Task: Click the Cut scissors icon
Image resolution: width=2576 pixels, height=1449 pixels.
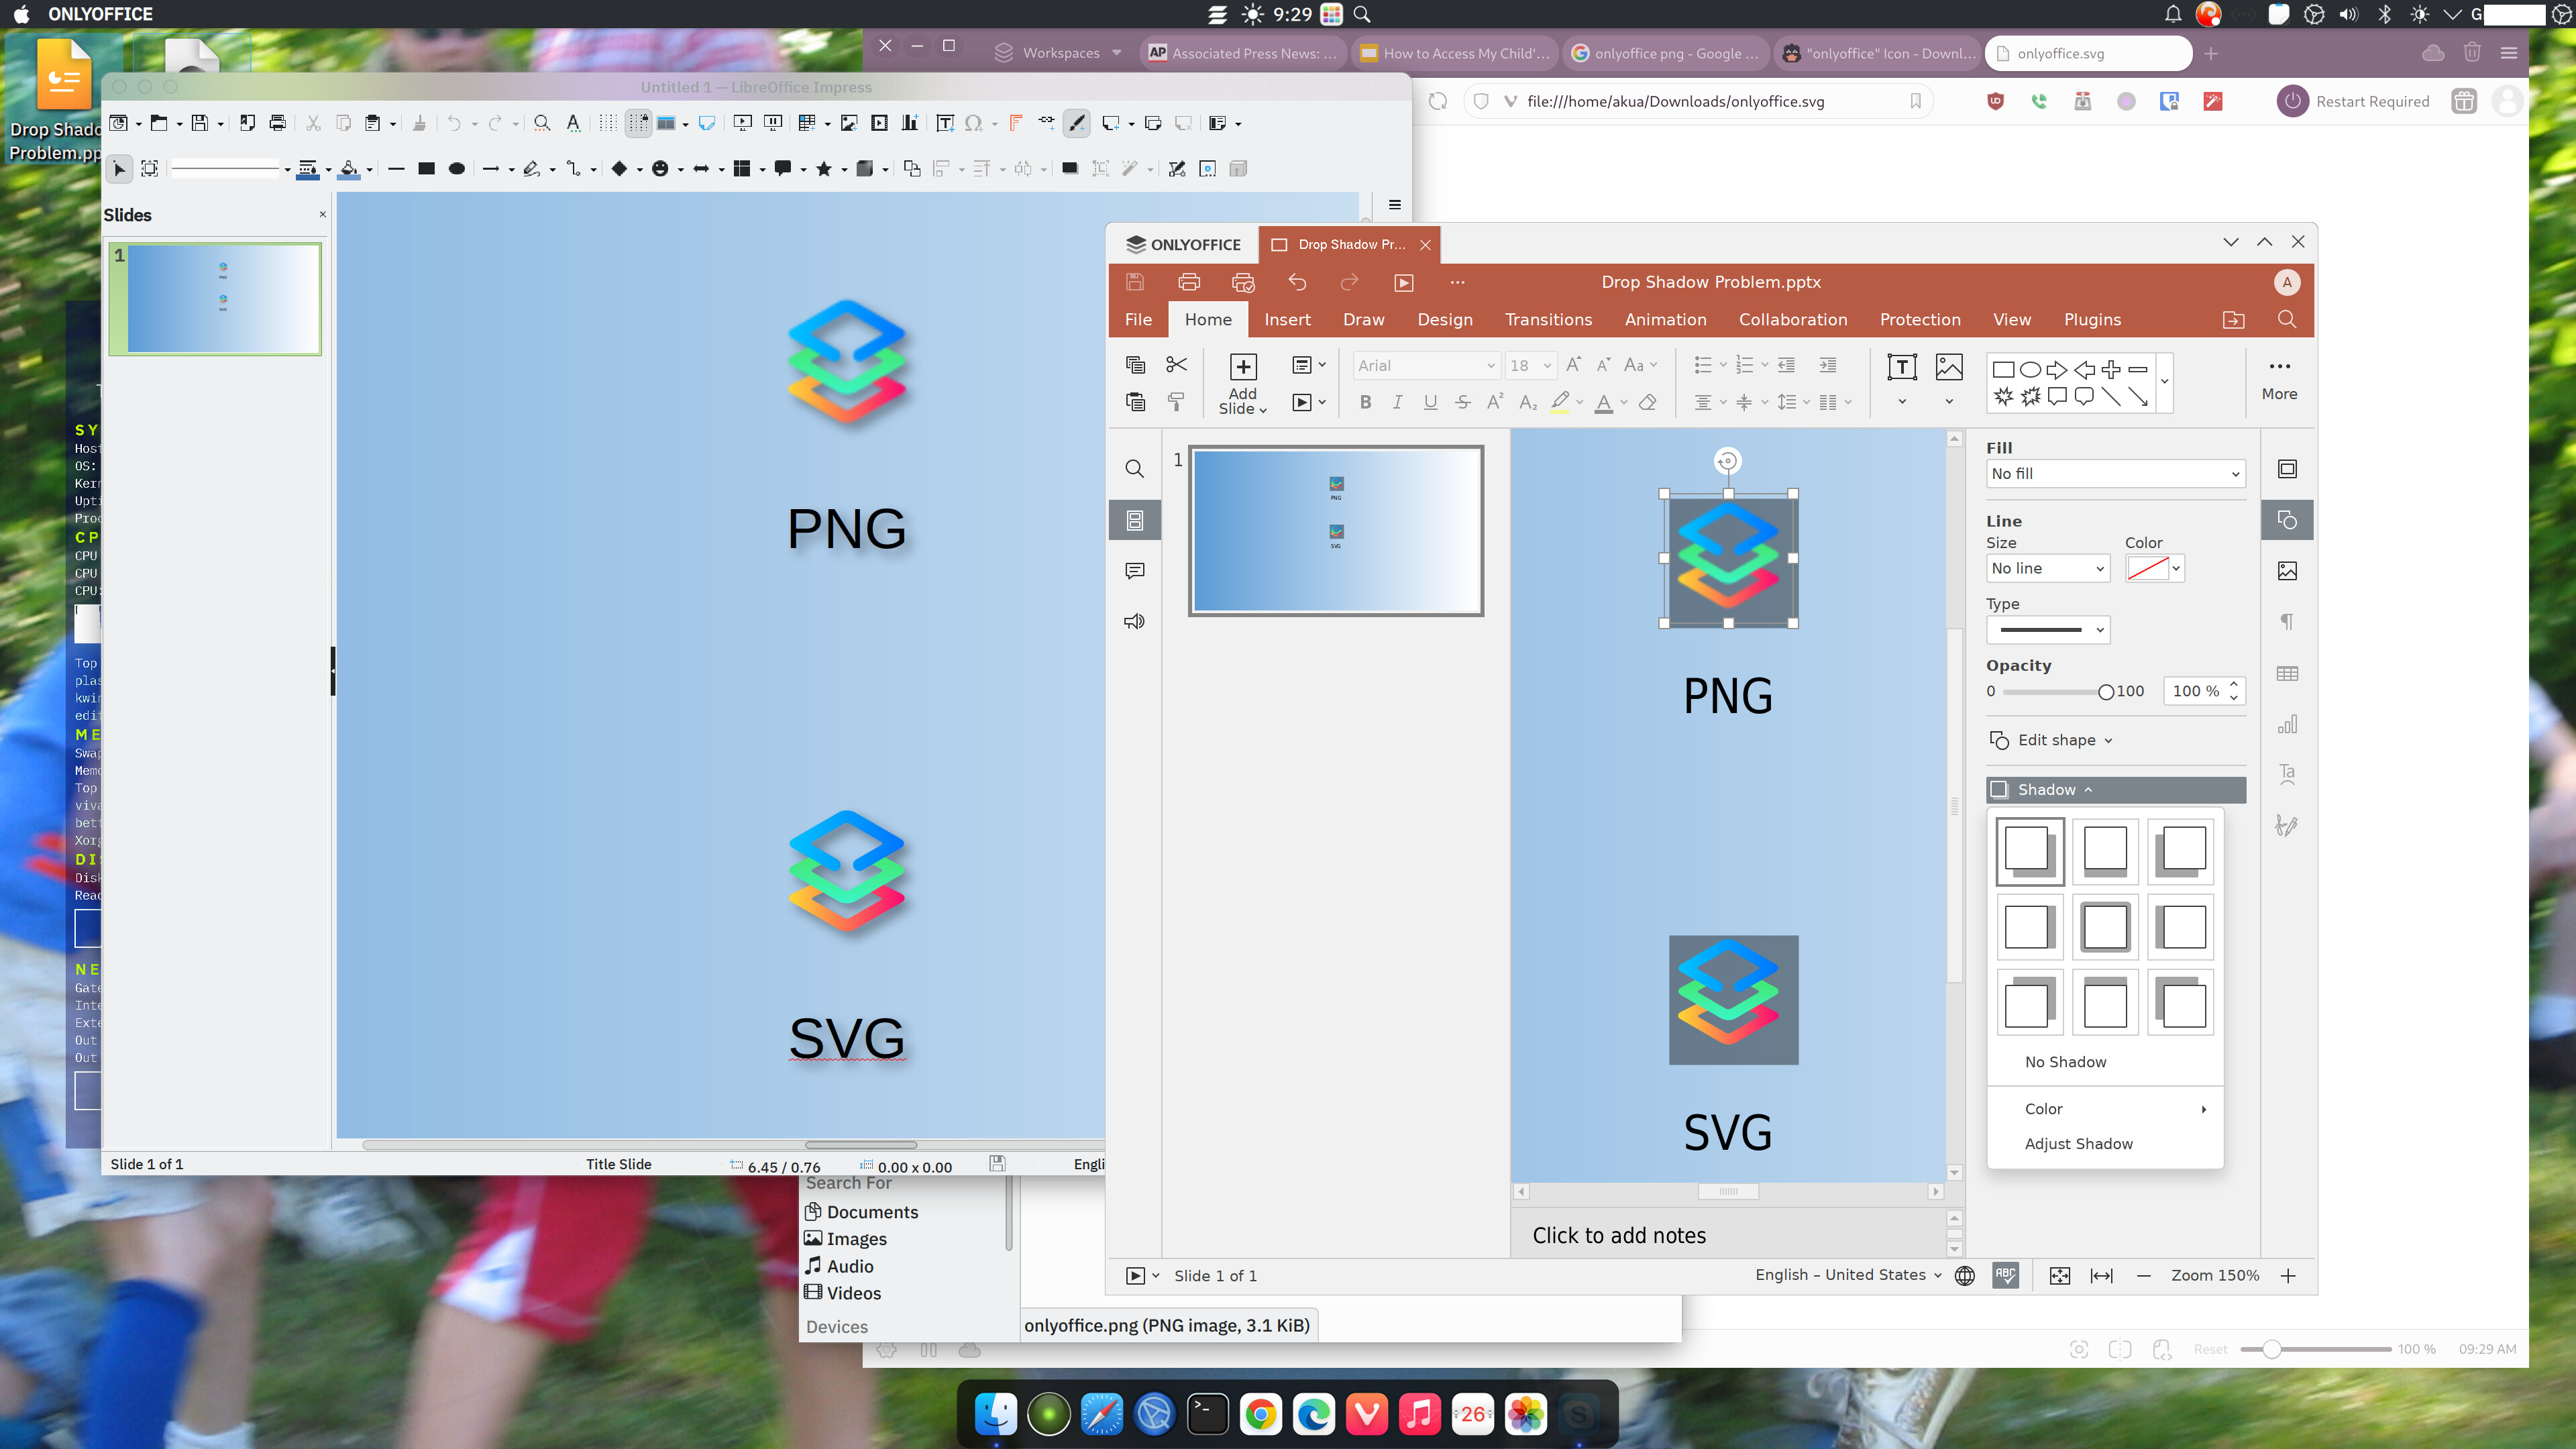Action: (1177, 365)
